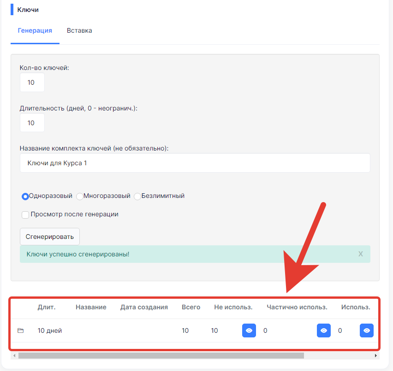View unused keys with the eye icon
The height and width of the screenshot is (371, 393).
(249, 330)
